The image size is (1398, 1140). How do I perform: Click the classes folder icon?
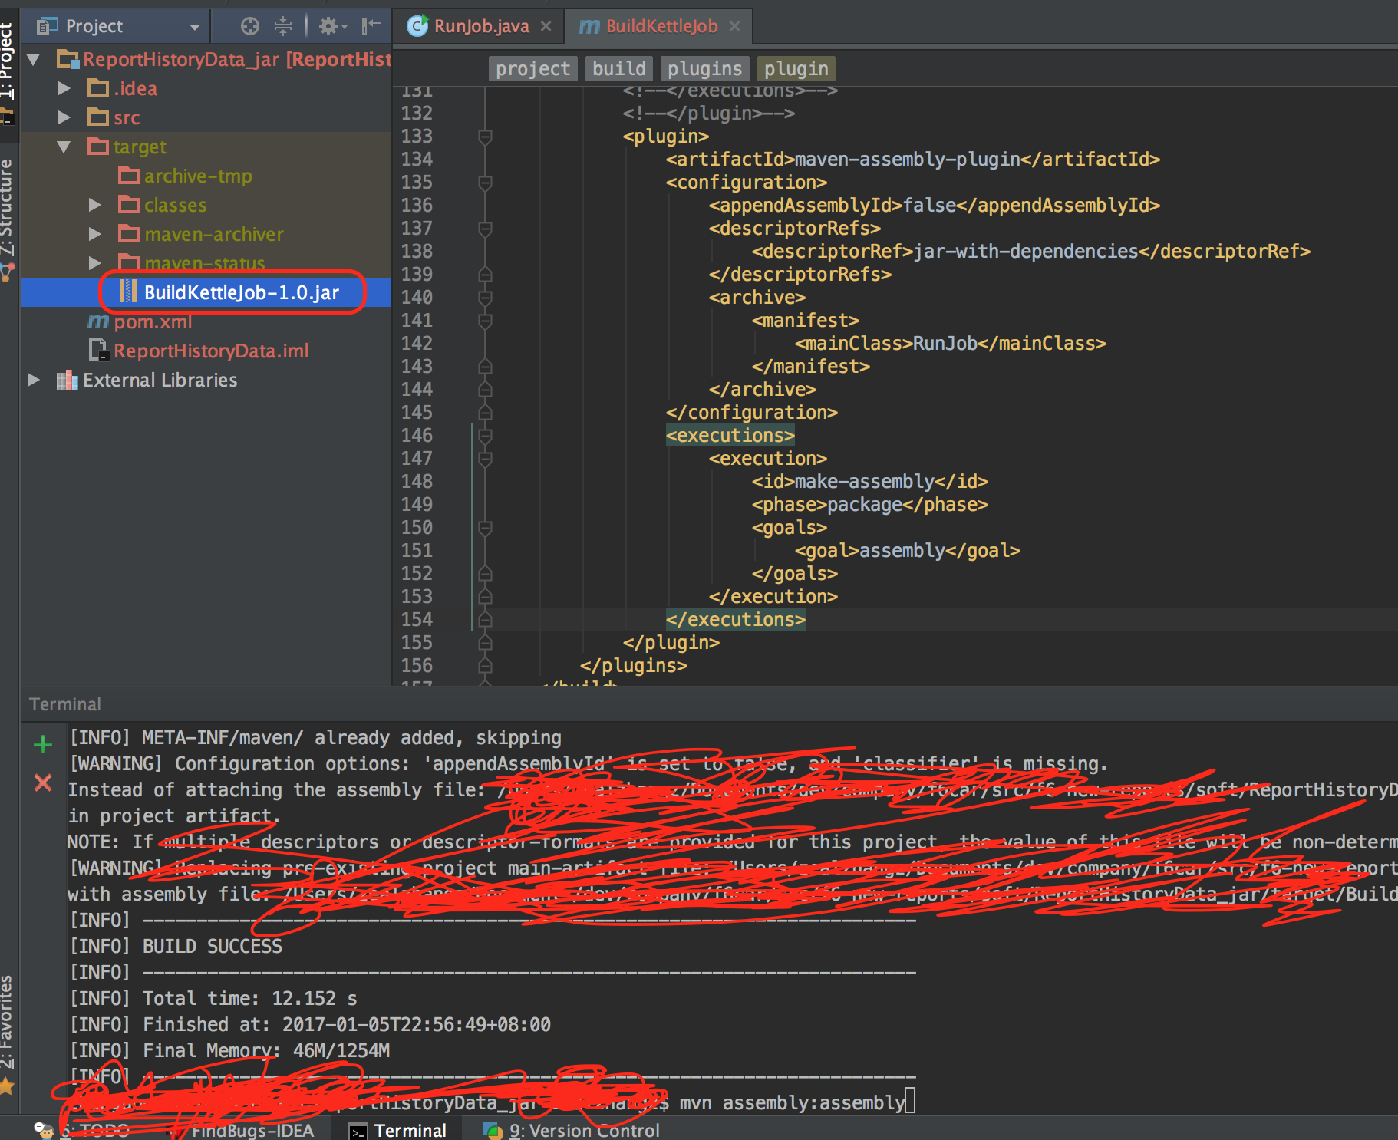pos(129,204)
